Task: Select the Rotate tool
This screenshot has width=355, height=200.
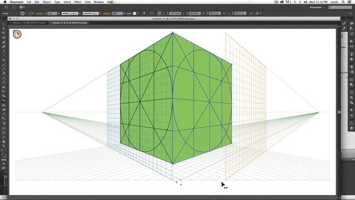Action: coord(3,78)
